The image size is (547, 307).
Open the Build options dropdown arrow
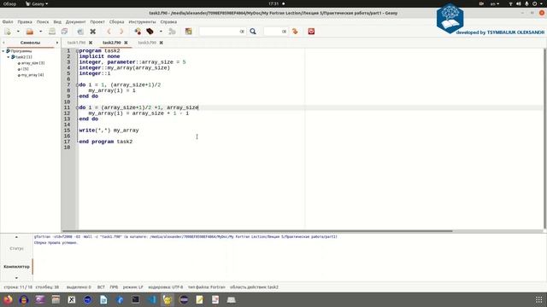[161, 32]
